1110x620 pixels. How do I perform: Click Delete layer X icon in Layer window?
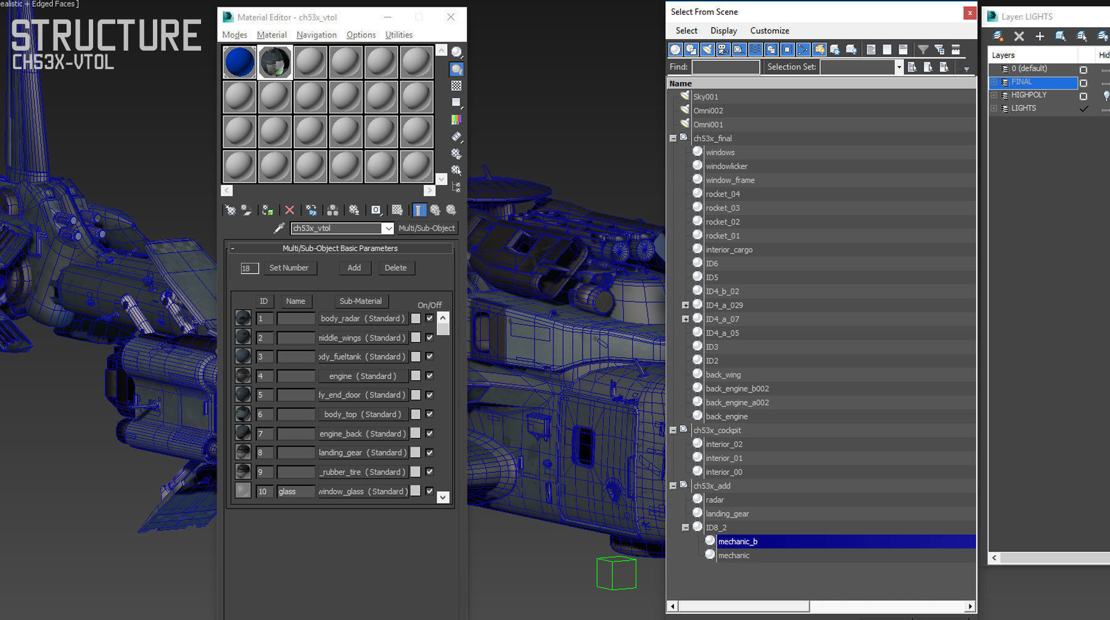click(x=1019, y=36)
